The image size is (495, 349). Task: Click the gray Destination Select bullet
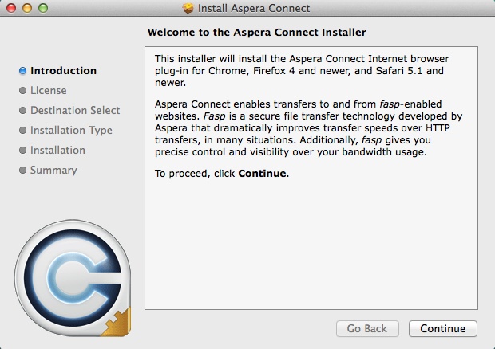[22, 111]
